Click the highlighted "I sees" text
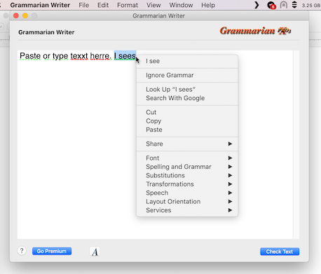This screenshot has height=274, width=321. (x=125, y=56)
